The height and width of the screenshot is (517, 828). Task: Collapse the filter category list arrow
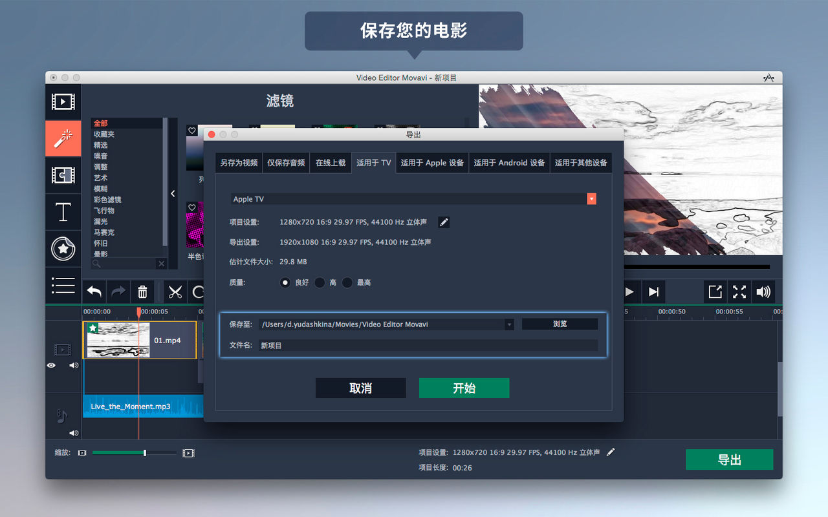tap(173, 193)
